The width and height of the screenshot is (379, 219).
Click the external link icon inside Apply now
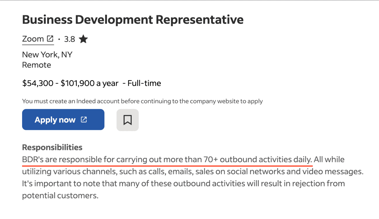tap(84, 119)
